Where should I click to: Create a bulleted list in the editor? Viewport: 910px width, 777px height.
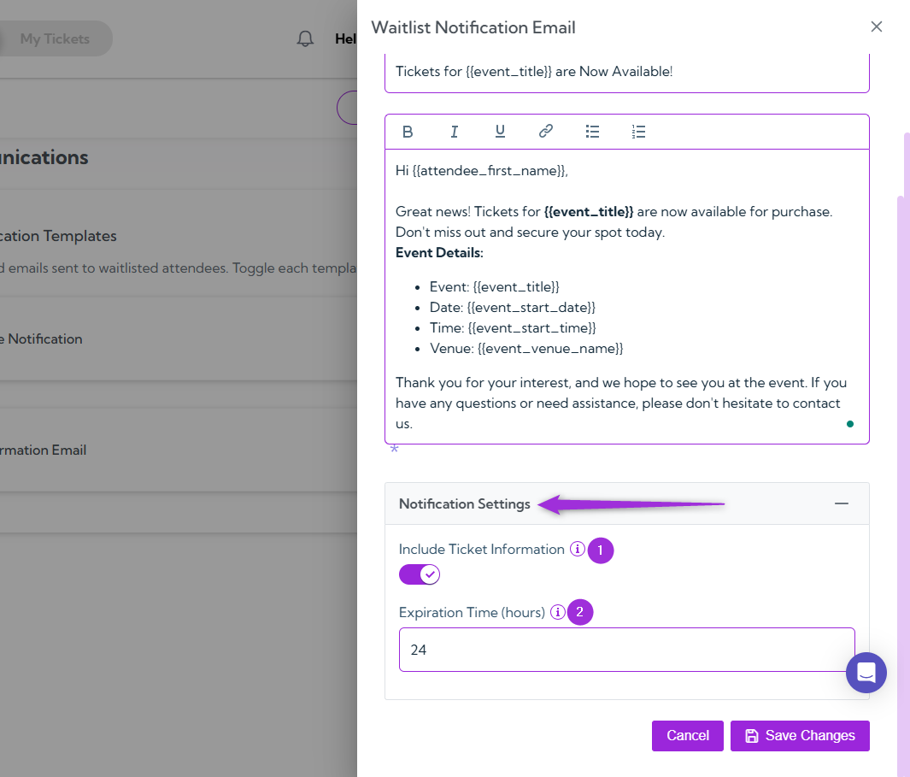tap(592, 131)
